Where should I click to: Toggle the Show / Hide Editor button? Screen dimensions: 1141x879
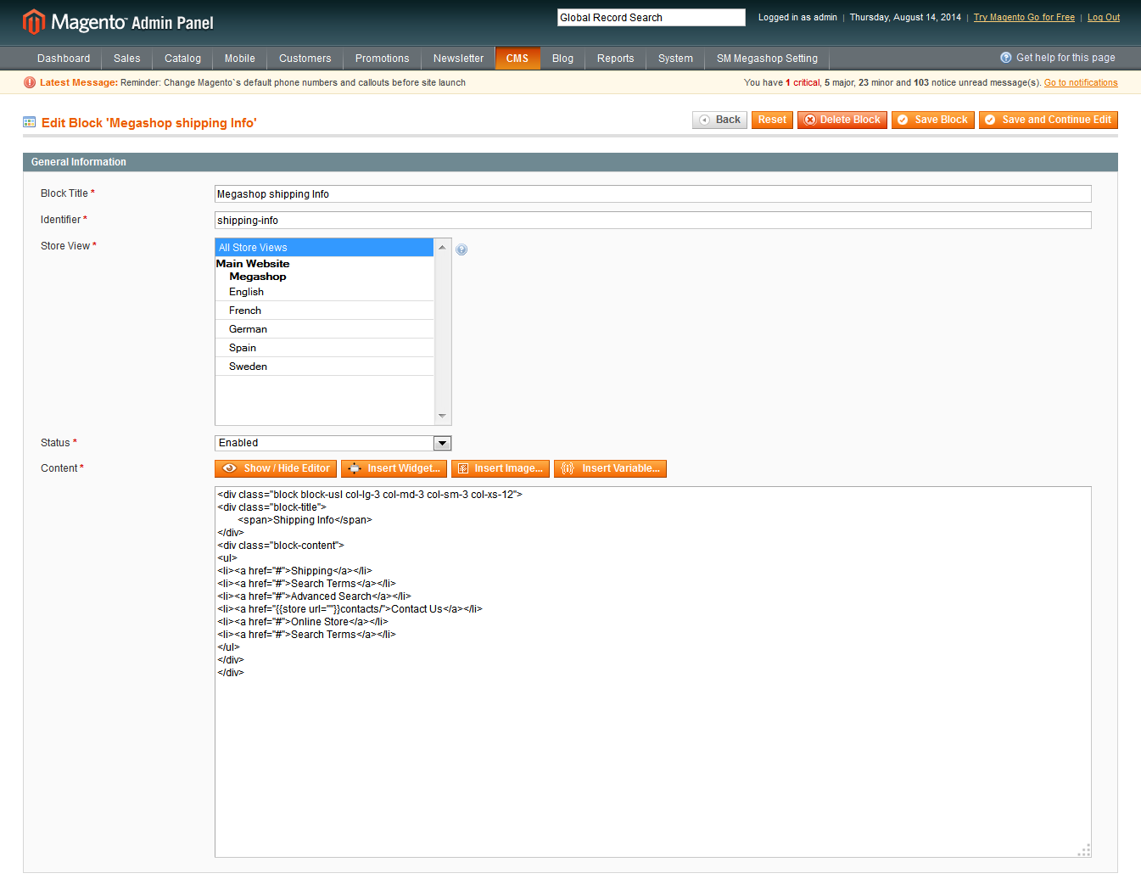[x=276, y=468]
